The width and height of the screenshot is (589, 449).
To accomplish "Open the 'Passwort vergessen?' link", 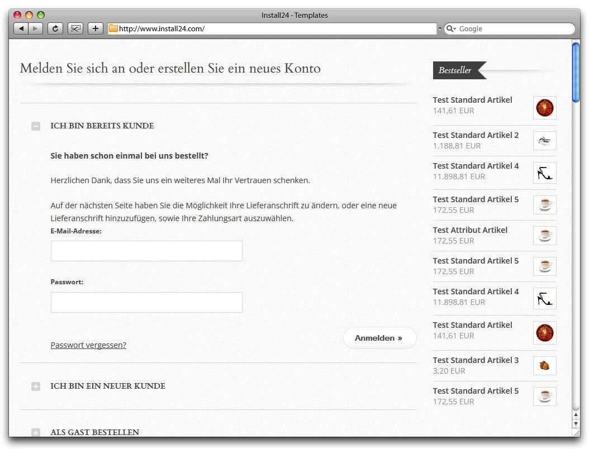I will 88,345.
